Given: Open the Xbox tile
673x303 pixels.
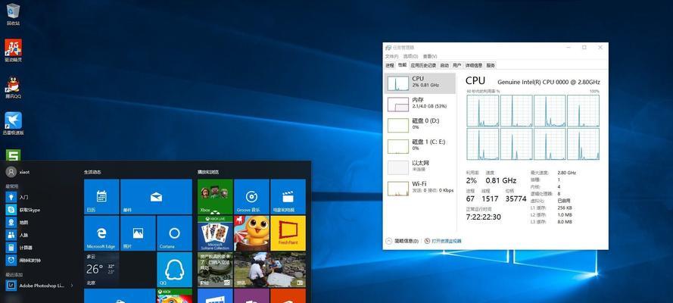Looking at the screenshot, I should [215, 196].
